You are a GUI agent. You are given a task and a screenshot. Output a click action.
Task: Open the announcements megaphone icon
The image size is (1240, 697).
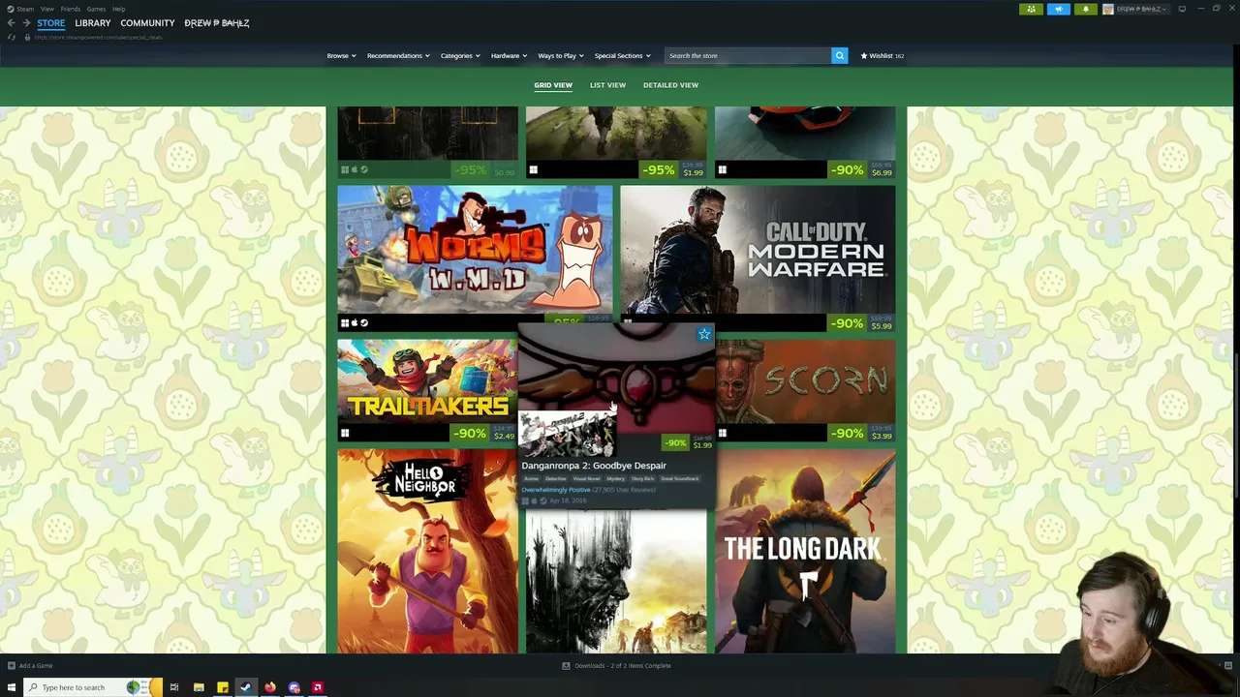[1058, 9]
